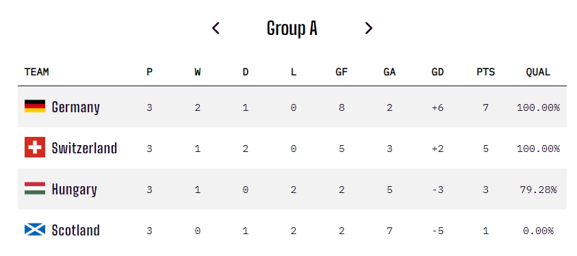The width and height of the screenshot is (577, 256).
Task: Click the Hungary flag icon
Action: click(x=35, y=188)
